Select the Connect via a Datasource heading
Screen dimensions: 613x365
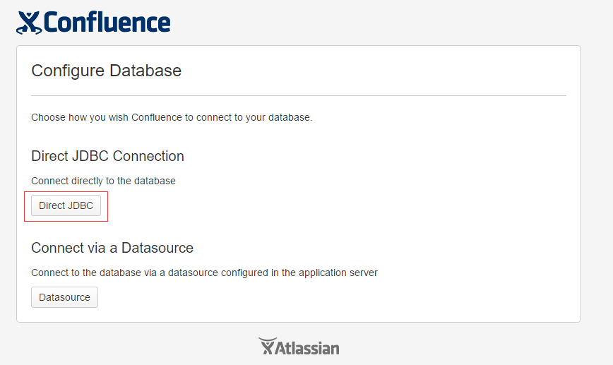click(112, 248)
